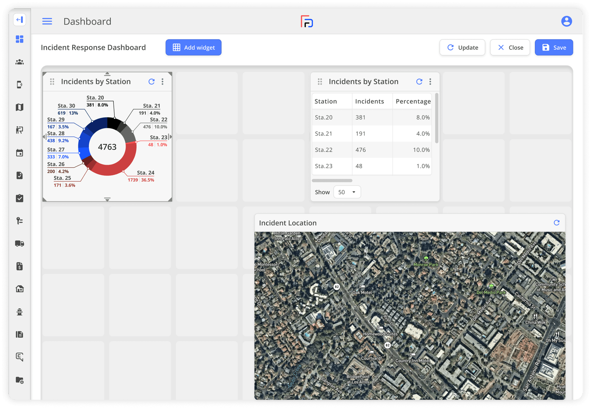The height and width of the screenshot is (408, 591).
Task: Open the Personnel section in the sidebar
Action: (x=20, y=62)
